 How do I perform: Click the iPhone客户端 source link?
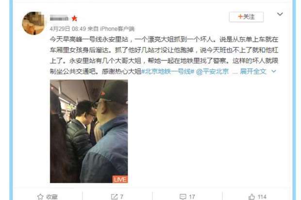pyautogui.click(x=117, y=29)
